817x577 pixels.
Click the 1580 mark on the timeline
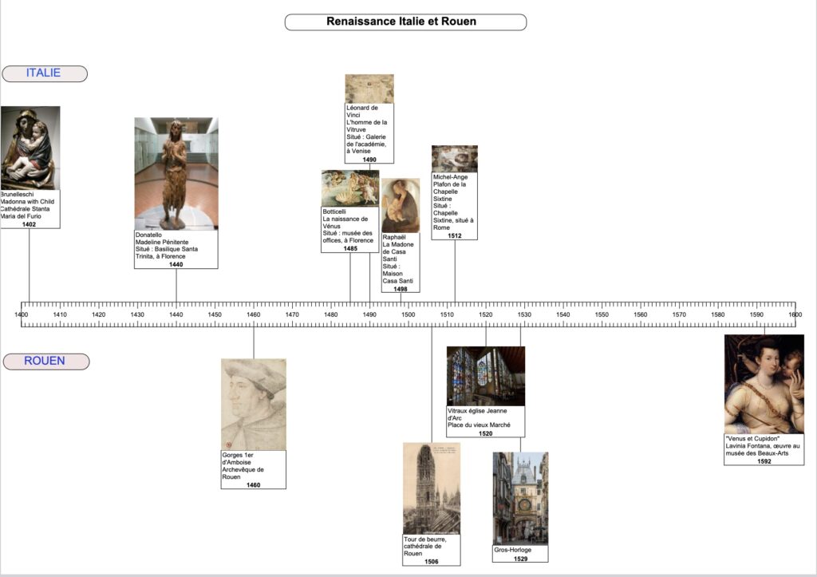pyautogui.click(x=718, y=314)
